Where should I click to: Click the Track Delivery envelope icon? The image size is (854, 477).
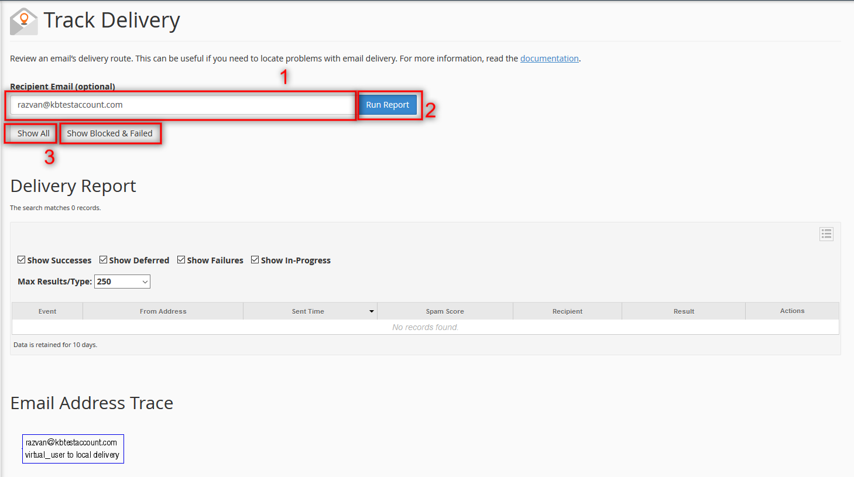click(24, 21)
